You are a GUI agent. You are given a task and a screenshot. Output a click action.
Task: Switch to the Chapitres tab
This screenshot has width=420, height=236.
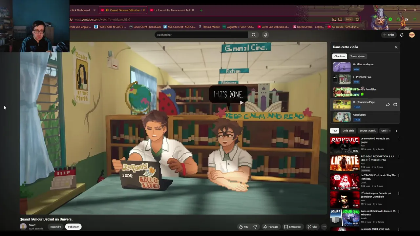click(340, 56)
